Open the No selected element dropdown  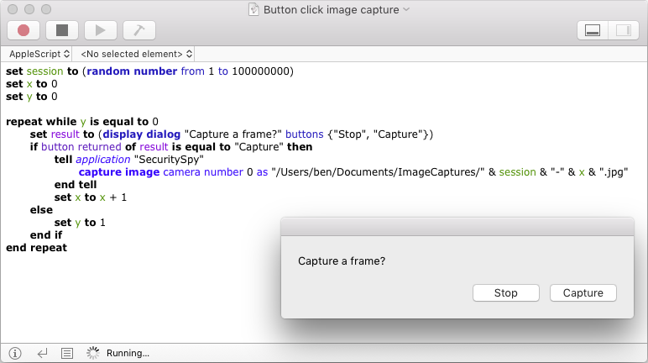pos(136,54)
